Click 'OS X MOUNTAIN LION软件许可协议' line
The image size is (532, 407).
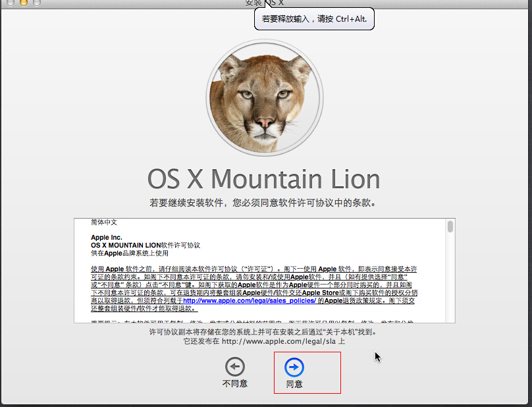click(146, 245)
